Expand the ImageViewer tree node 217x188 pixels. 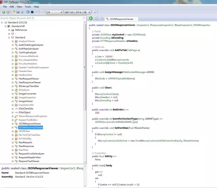[13, 101]
